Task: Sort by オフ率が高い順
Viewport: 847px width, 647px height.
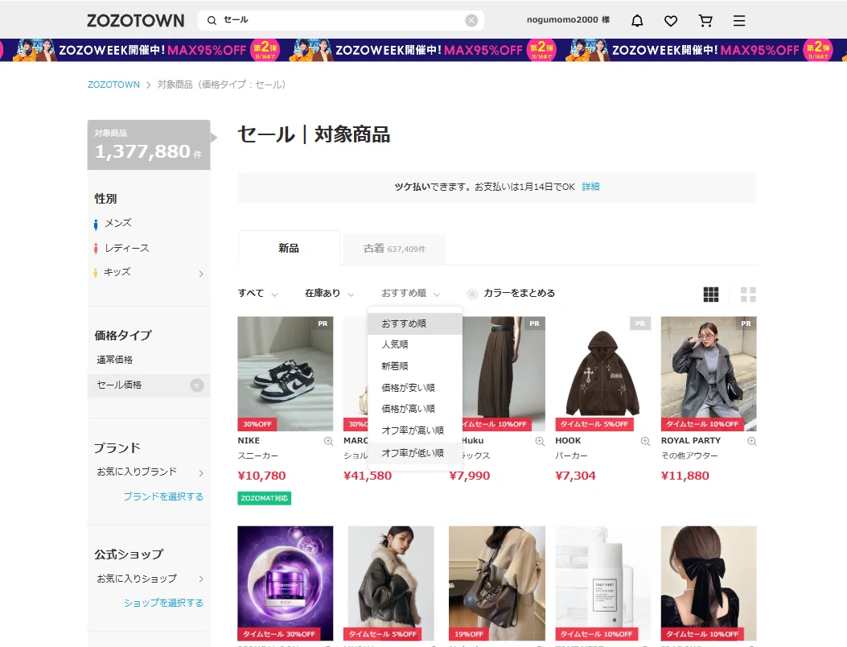Action: (x=415, y=431)
